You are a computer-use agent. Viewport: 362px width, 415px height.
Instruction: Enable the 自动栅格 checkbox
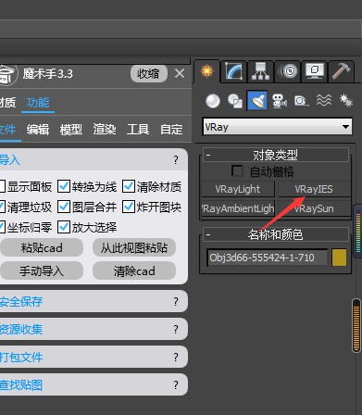tap(237, 170)
